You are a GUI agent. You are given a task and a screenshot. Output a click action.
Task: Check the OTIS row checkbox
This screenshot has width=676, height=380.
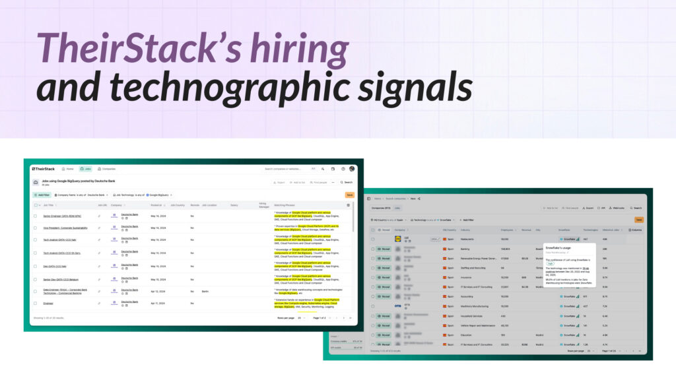tap(373, 306)
